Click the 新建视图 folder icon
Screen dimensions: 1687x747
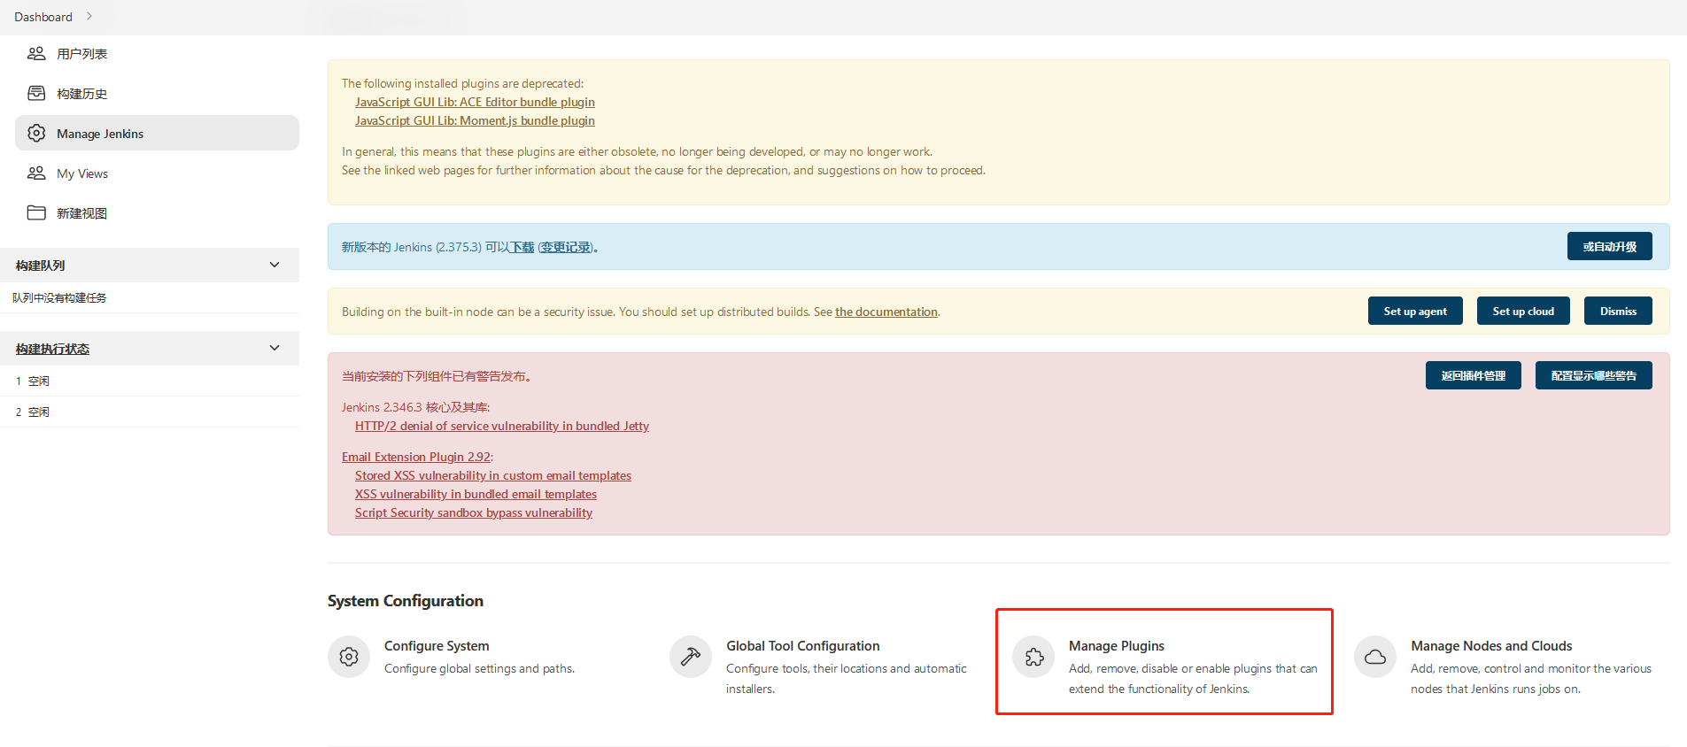coord(36,213)
